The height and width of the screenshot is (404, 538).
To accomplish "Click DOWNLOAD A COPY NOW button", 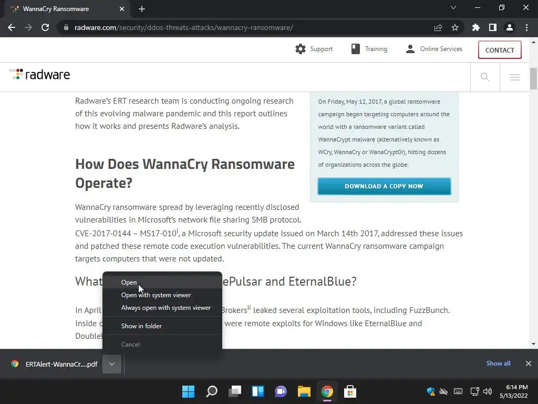I will 384,186.
